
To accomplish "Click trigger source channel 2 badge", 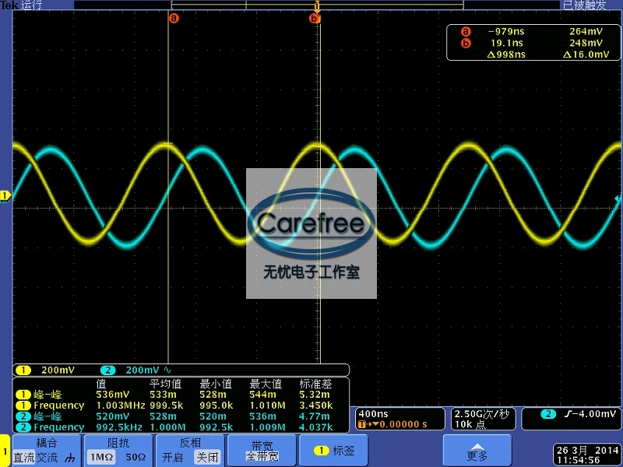I will tap(548, 414).
